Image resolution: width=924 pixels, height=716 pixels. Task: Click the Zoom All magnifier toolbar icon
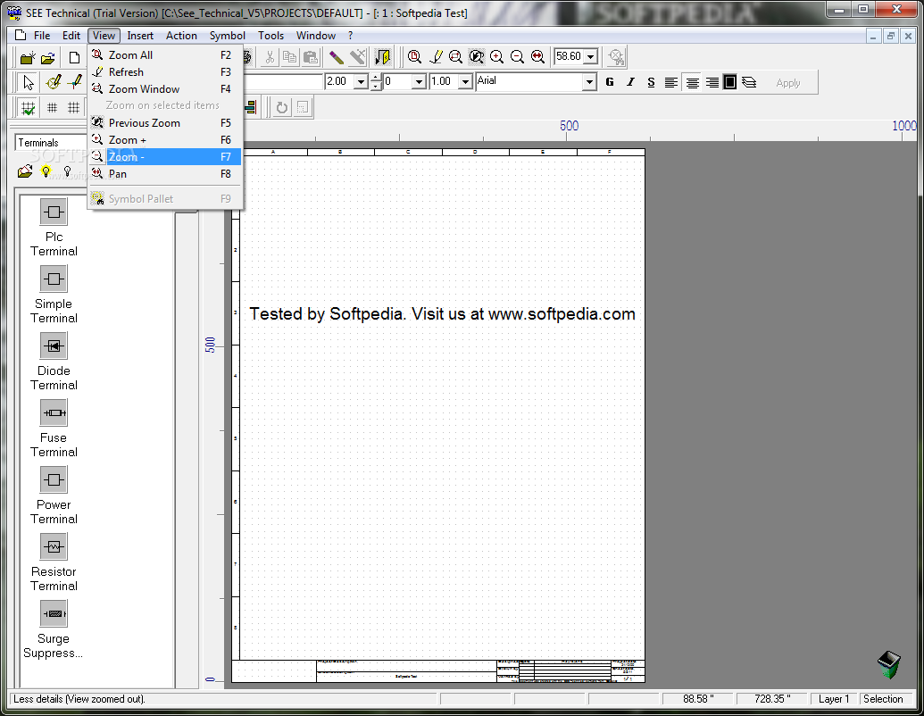pos(415,56)
